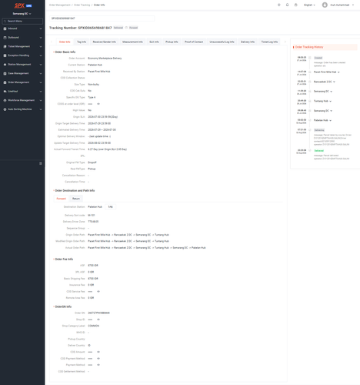The height and width of the screenshot is (385, 360).
Task: Open the English language dropdown
Action: 309,5
